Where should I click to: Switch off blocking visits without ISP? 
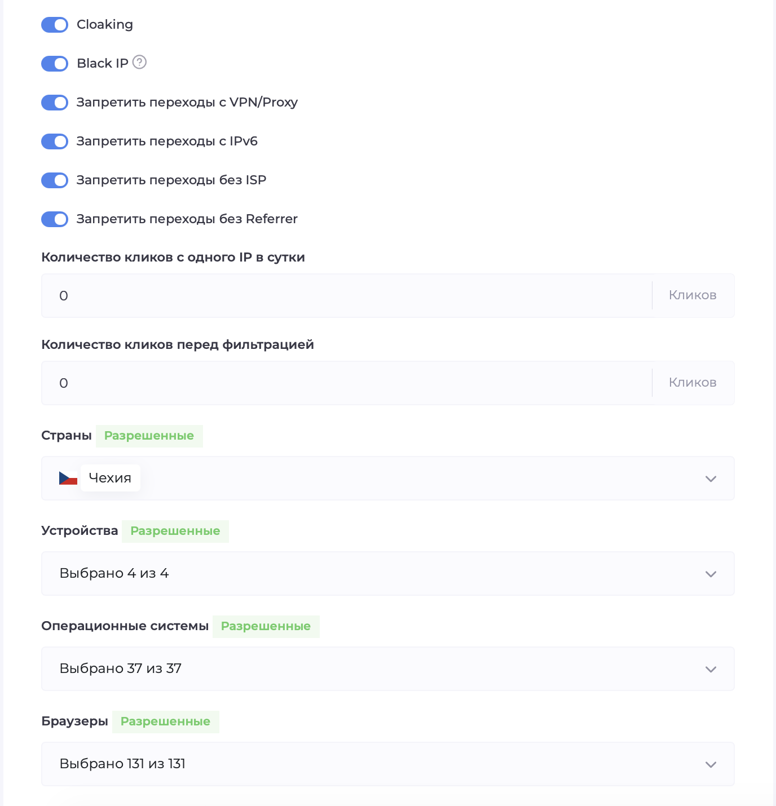click(55, 180)
